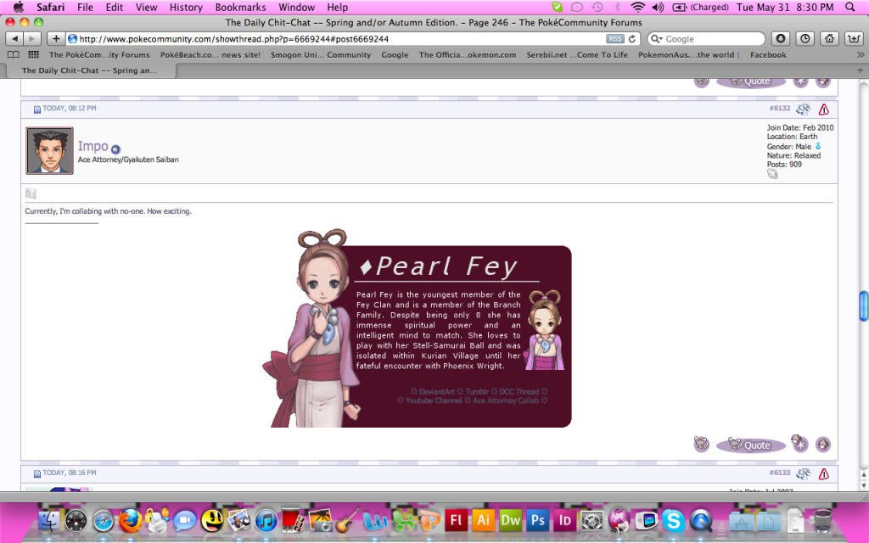Open the Trash in the Dock
This screenshot has width=869, height=543.
point(823,520)
